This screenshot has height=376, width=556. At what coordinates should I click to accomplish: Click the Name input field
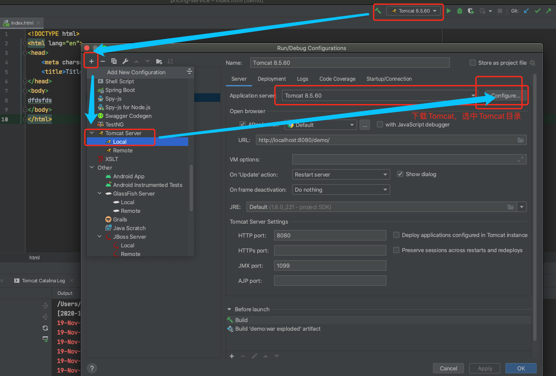coord(350,63)
